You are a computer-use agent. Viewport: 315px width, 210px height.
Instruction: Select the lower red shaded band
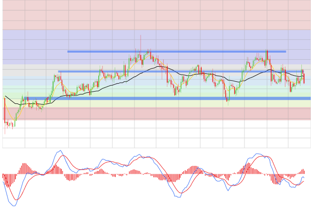155,113
